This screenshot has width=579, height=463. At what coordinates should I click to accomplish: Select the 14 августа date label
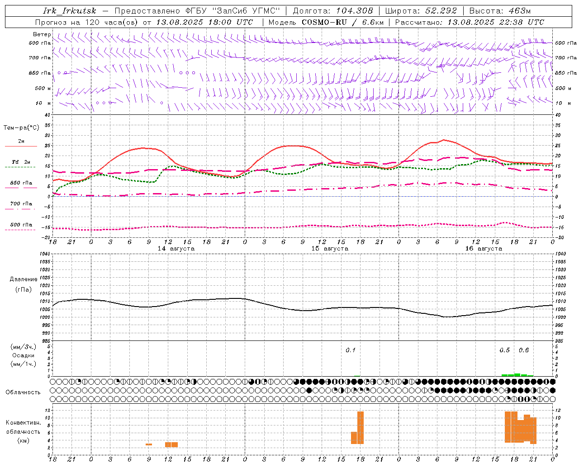(176, 249)
